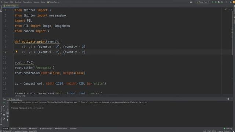
Task: Open the Structure side panel tab
Action: [1, 110]
